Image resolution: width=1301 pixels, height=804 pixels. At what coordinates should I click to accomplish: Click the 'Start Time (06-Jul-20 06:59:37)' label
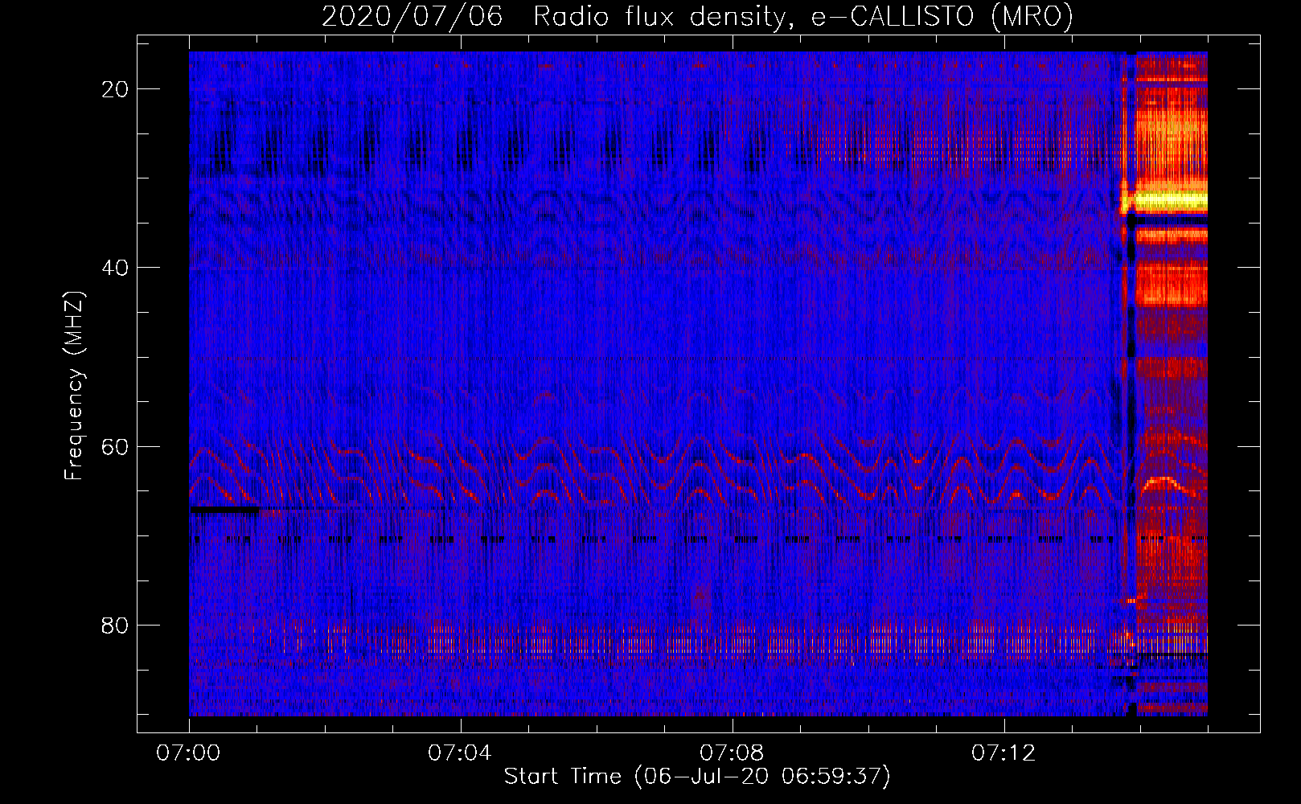[x=697, y=777]
